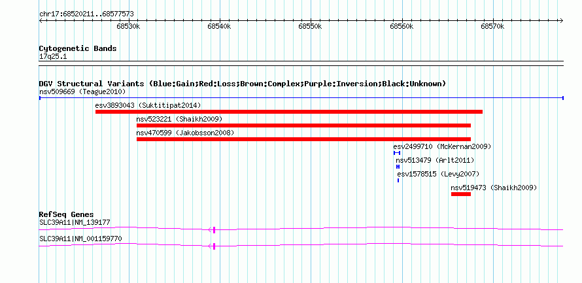
Task: Click the left arrow of the ruler
Action: click(x=41, y=21)
